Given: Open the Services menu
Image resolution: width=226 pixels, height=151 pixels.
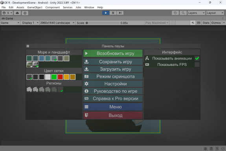Looking at the screenshot, I should [68, 7].
